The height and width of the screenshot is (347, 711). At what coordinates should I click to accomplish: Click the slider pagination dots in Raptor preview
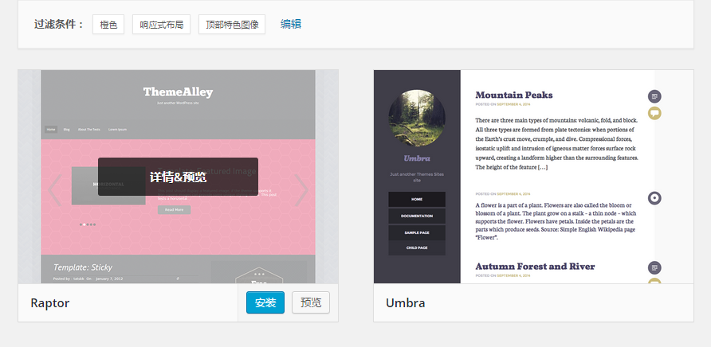[x=88, y=224]
